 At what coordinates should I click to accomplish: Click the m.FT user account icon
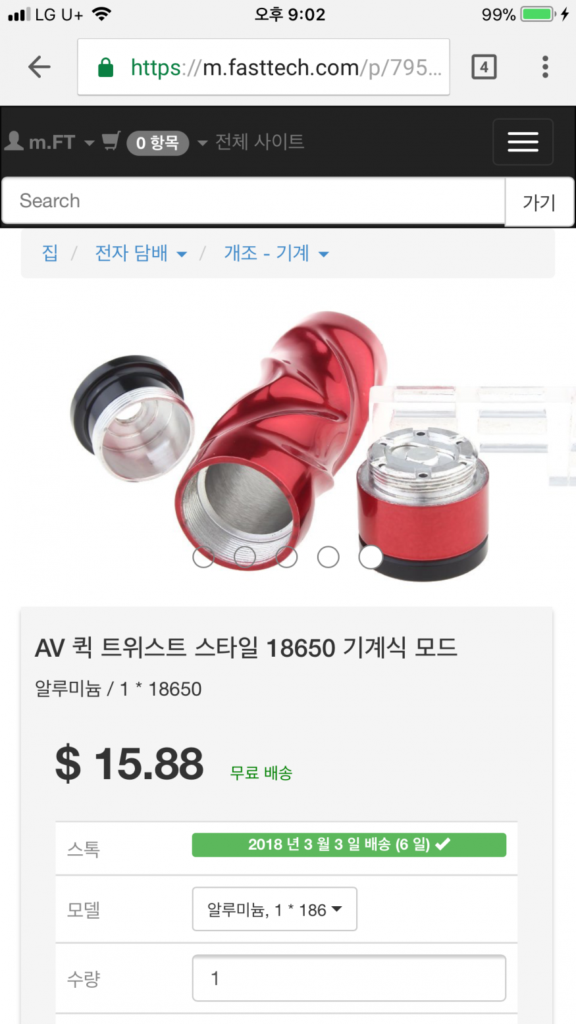13,141
